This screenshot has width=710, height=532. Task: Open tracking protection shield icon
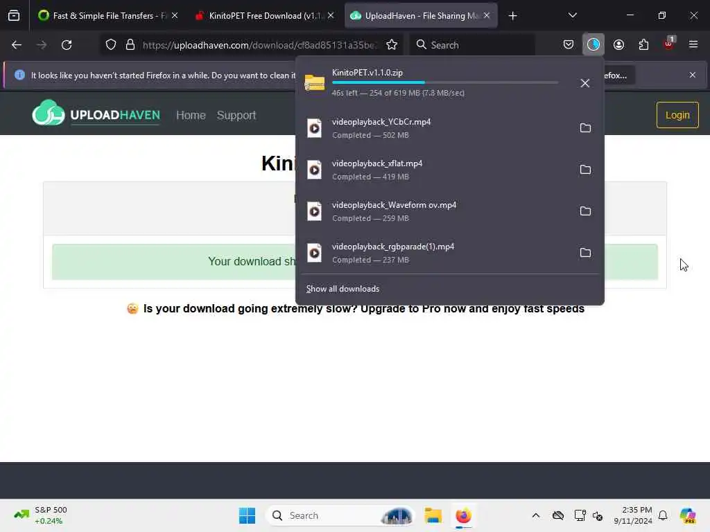tap(111, 45)
